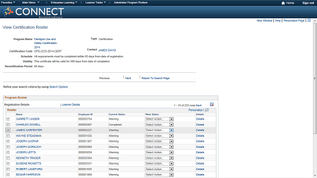Click the pop-up icon next to Personalize

[x=207, y=110]
